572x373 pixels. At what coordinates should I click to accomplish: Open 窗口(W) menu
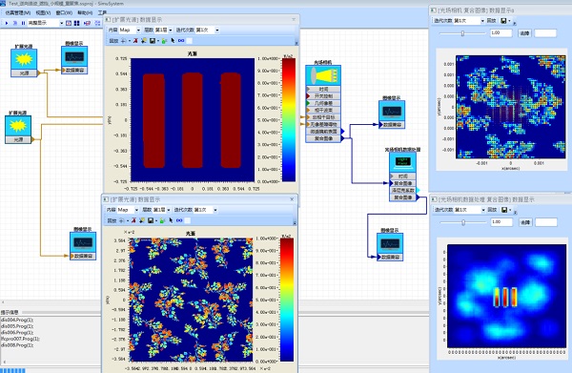[64, 12]
